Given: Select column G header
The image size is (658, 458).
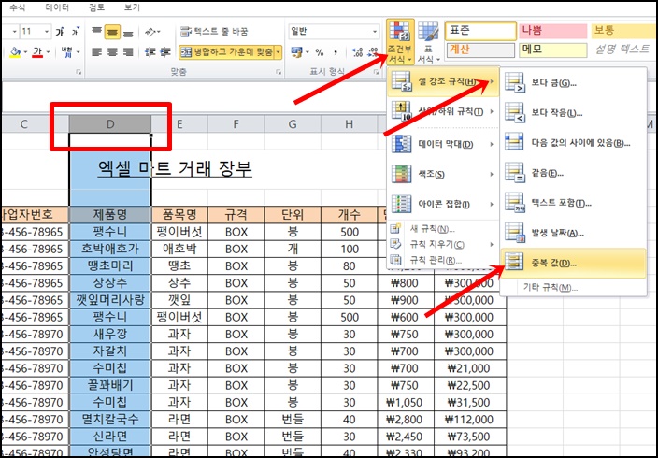Looking at the screenshot, I should coord(293,123).
